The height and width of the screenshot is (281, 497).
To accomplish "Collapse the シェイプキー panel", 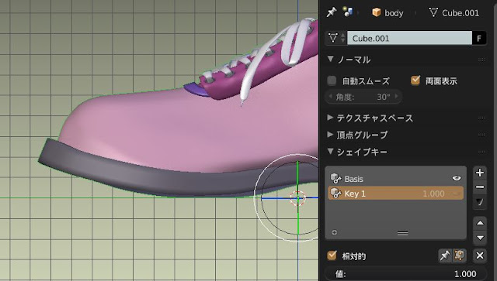I will pos(357,152).
